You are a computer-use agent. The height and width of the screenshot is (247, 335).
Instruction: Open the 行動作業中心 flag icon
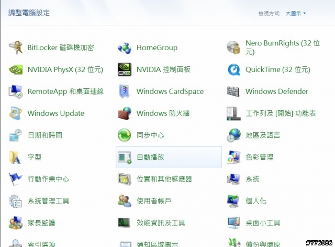[15, 179]
